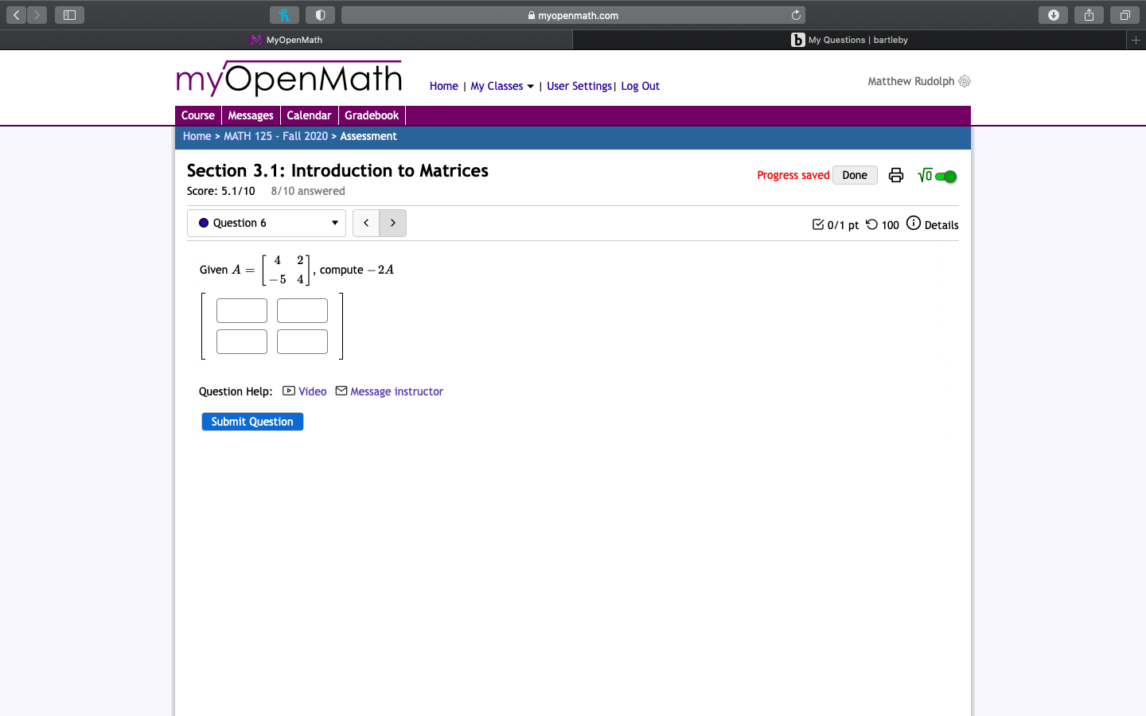Click the print assessment icon
Image resolution: width=1146 pixels, height=716 pixels.
click(896, 175)
